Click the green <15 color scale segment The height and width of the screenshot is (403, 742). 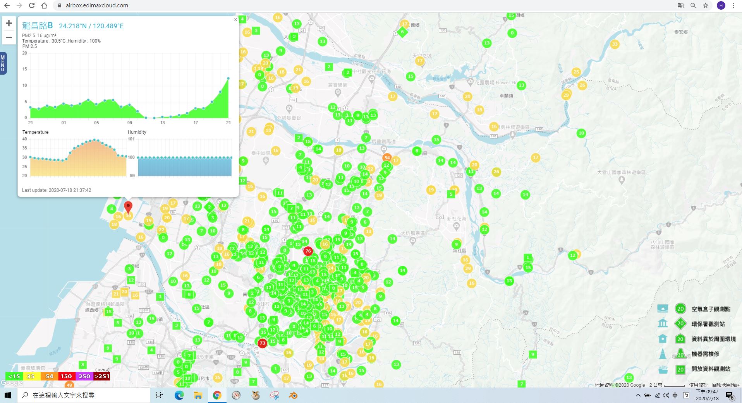tap(14, 376)
